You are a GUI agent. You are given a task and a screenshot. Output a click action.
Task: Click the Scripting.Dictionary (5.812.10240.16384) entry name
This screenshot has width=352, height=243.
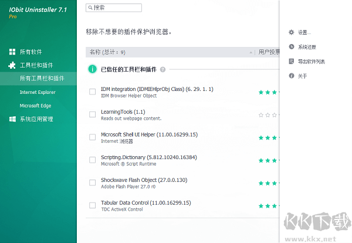(149, 157)
